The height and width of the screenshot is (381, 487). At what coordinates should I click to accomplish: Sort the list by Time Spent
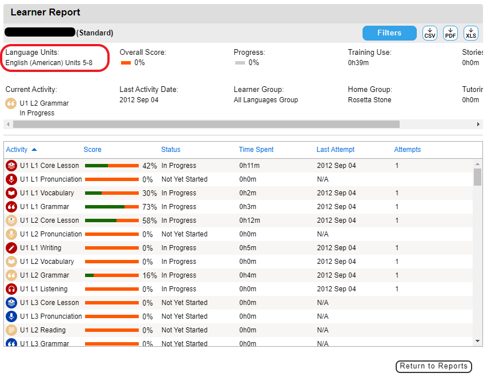pyautogui.click(x=256, y=149)
